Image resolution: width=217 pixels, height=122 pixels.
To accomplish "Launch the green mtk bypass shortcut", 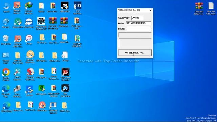I will click(x=41, y=90).
